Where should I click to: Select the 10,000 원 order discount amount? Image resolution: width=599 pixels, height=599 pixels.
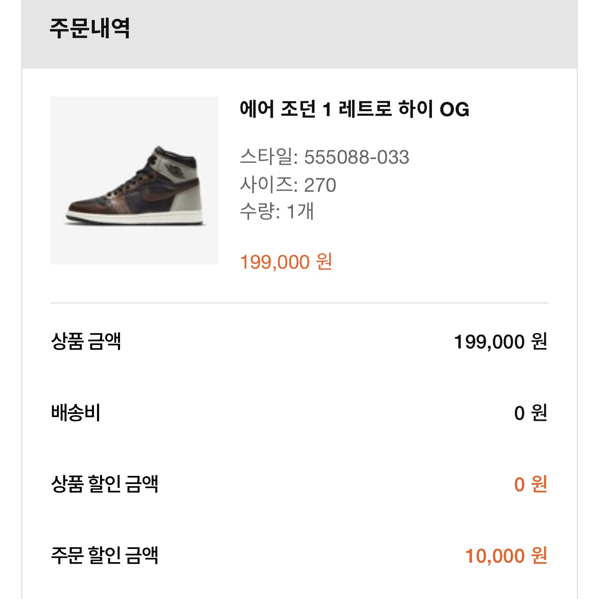pos(506,556)
